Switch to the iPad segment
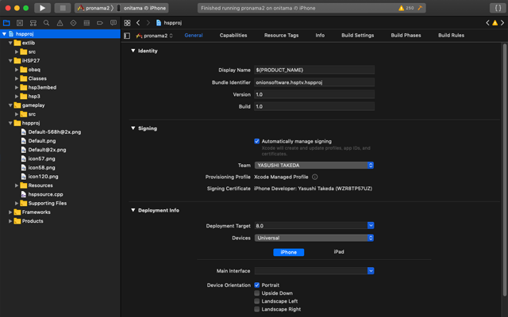 click(x=339, y=252)
